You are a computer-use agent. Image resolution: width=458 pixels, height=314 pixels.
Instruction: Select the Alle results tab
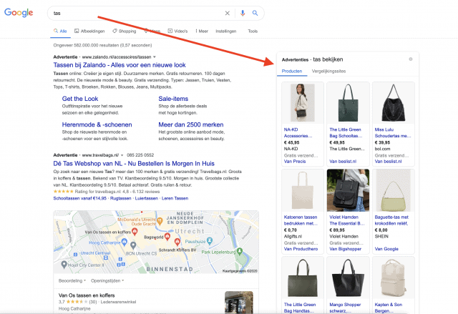pos(60,31)
